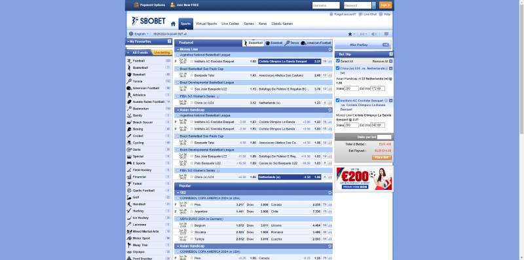Viewport: 524px width, 260px height.
Task: Favourite the Belgium vs Ukraine match star
Action: pos(192,225)
